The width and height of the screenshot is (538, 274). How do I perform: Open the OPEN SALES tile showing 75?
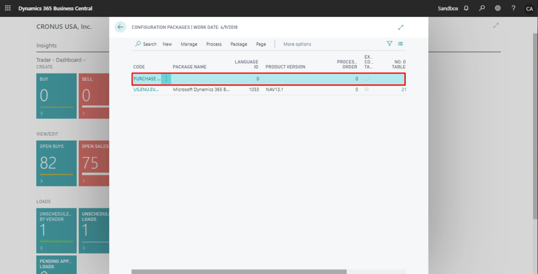pos(94,163)
